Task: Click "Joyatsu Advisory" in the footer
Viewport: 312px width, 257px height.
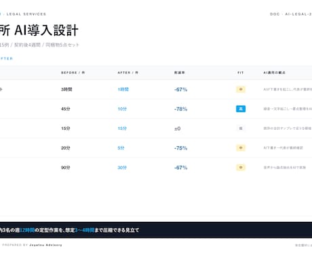Action: pyautogui.click(x=45, y=245)
